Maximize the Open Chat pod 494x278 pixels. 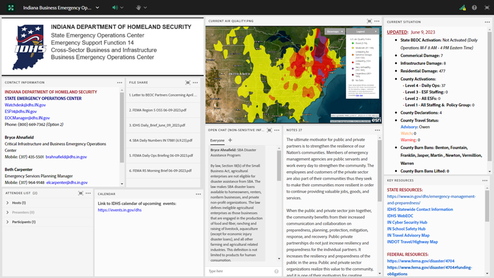pos(269,130)
